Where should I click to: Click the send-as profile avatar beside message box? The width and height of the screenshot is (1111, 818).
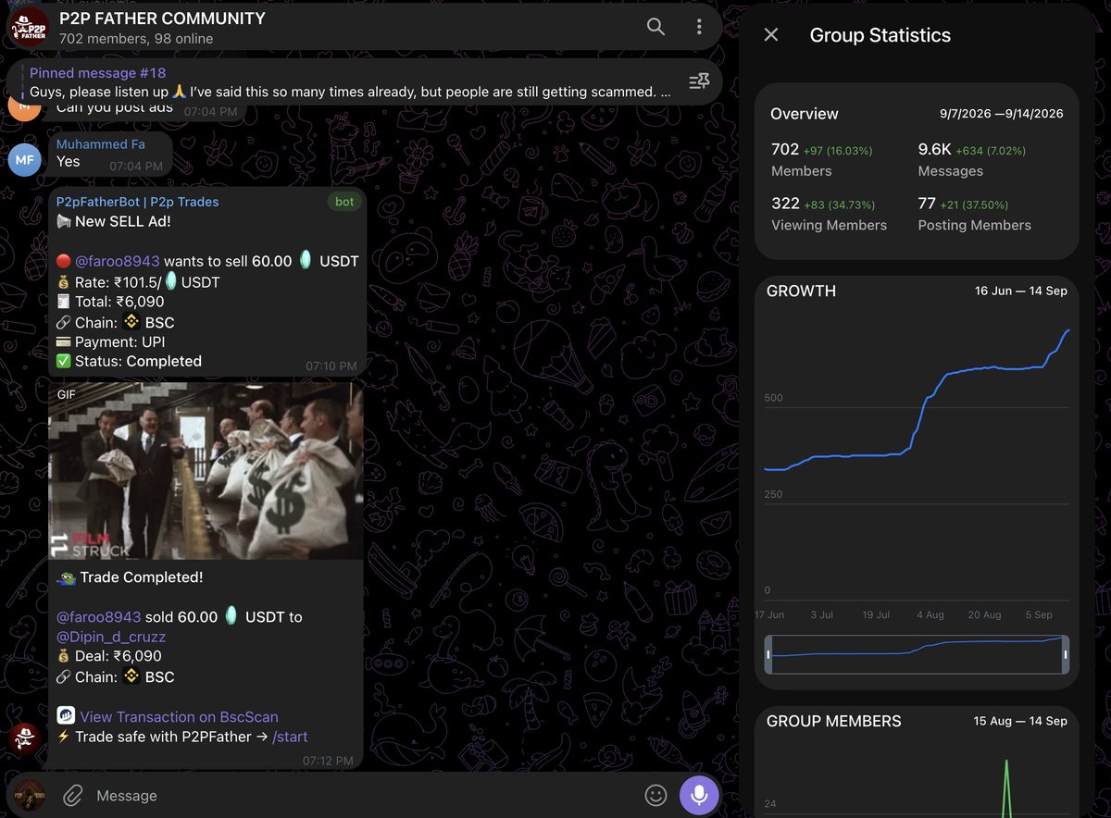click(28, 795)
